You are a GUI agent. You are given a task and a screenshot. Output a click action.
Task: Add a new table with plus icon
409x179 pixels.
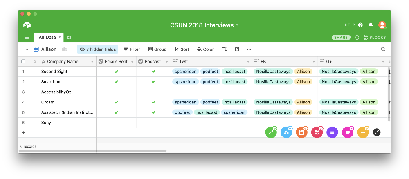pos(69,37)
